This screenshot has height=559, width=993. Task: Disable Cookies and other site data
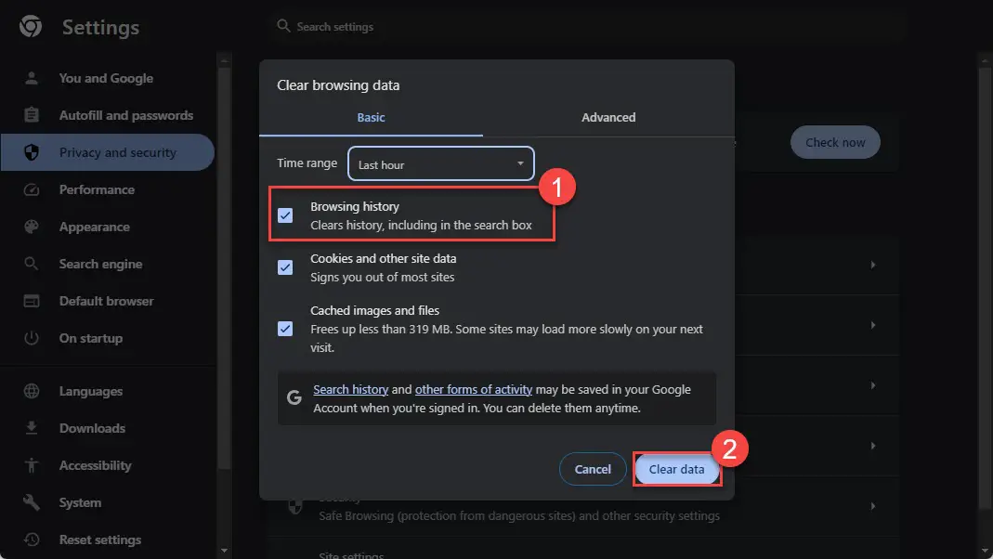(x=284, y=267)
